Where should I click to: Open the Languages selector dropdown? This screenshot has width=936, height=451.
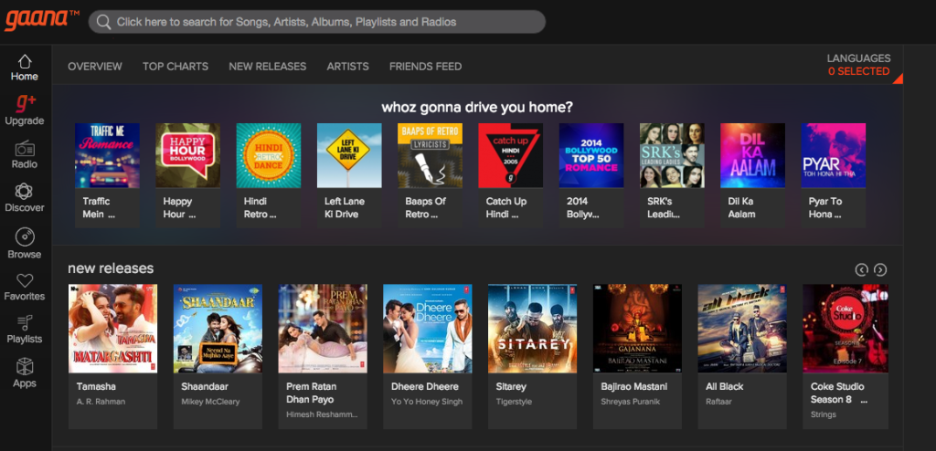[858, 65]
